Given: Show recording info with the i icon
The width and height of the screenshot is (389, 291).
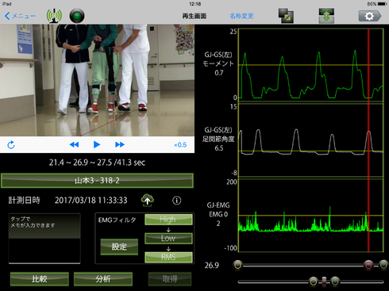Looking at the screenshot, I should coord(177,201).
